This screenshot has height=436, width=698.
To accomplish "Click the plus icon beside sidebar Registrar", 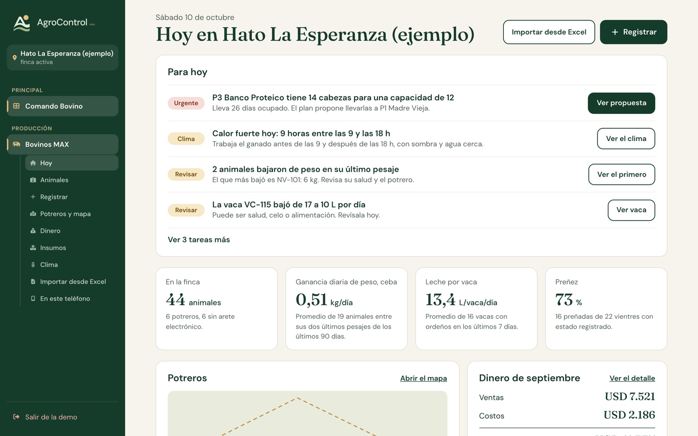I will [x=33, y=197].
